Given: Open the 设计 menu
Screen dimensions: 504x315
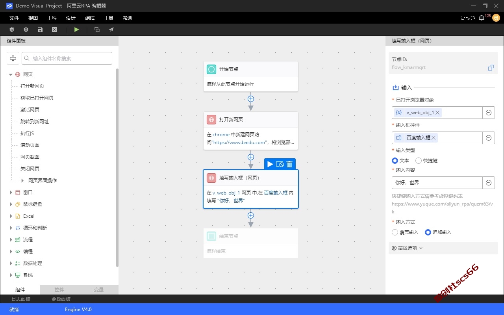Looking at the screenshot, I should (x=71, y=18).
